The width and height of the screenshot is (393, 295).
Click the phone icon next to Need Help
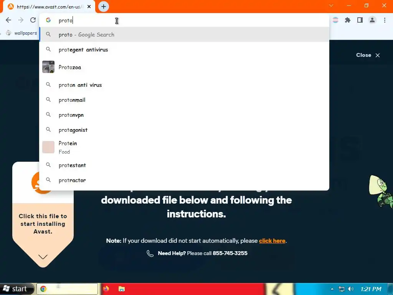click(150, 254)
